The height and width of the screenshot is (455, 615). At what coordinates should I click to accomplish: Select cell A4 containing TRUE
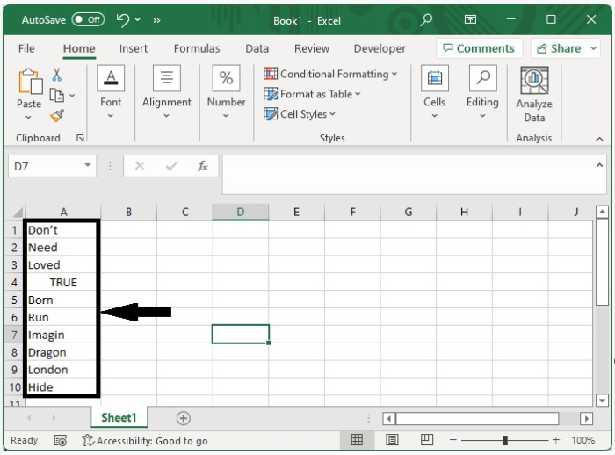63,283
